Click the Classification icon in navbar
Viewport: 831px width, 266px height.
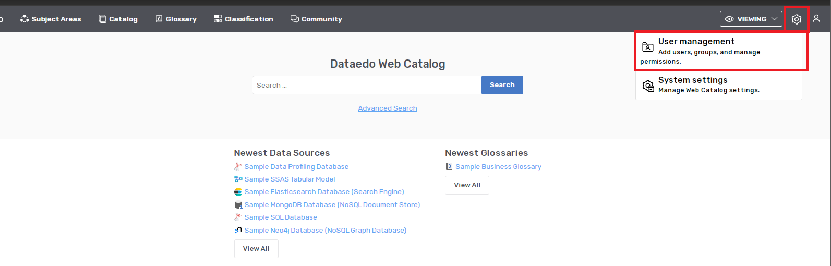pyautogui.click(x=218, y=19)
